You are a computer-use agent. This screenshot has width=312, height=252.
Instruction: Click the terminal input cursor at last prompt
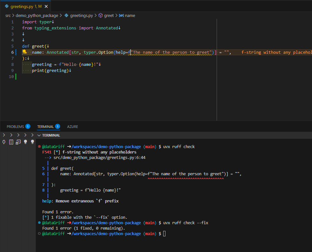(164, 234)
